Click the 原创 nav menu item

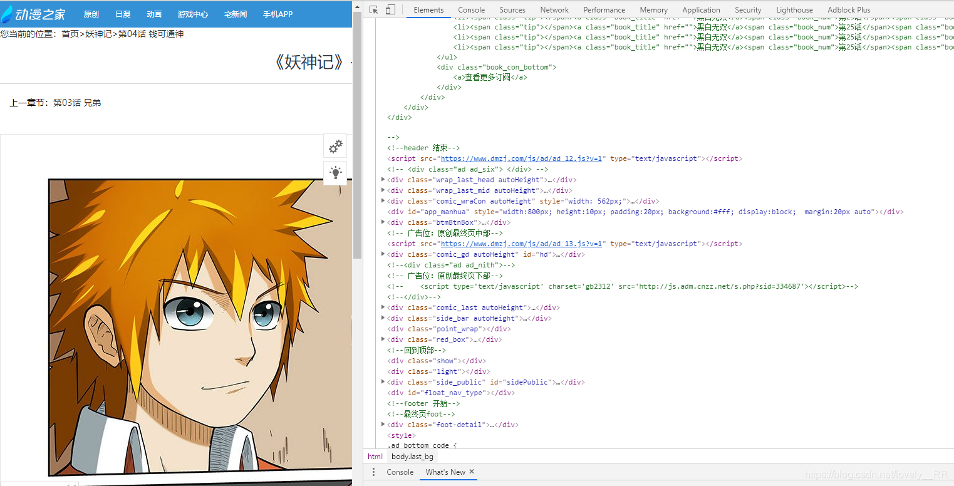click(x=91, y=14)
